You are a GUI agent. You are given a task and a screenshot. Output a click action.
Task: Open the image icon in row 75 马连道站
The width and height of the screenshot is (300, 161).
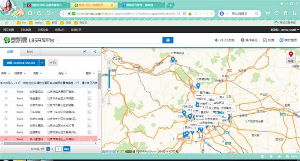[89, 98]
